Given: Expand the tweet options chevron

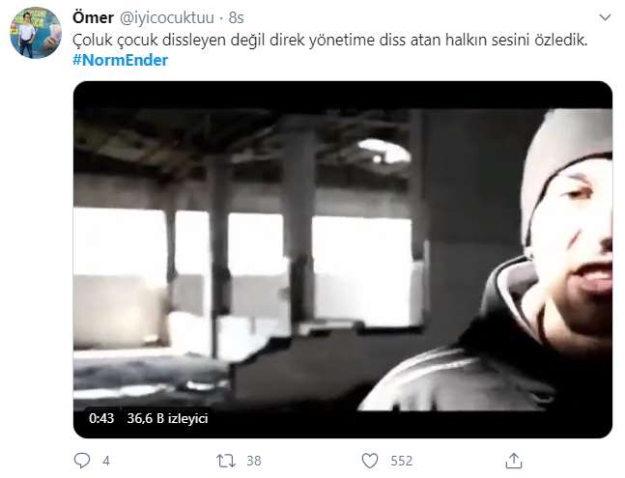Looking at the screenshot, I should pyautogui.click(x=605, y=17).
